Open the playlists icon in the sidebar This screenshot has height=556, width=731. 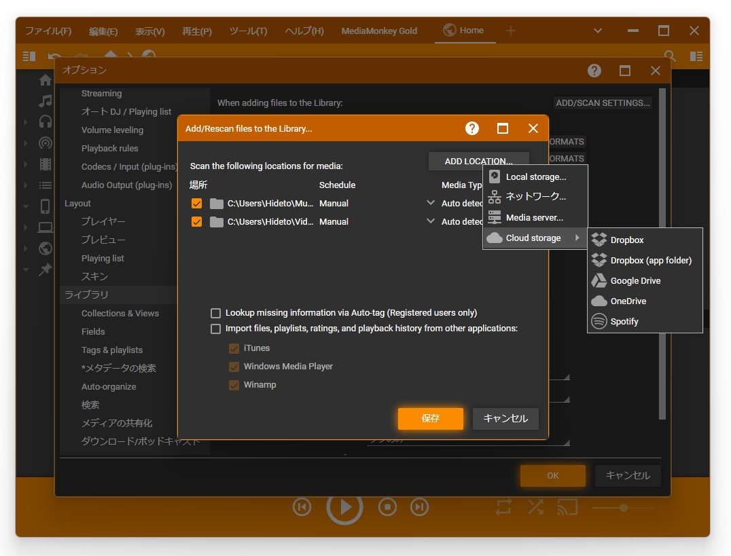coord(46,185)
